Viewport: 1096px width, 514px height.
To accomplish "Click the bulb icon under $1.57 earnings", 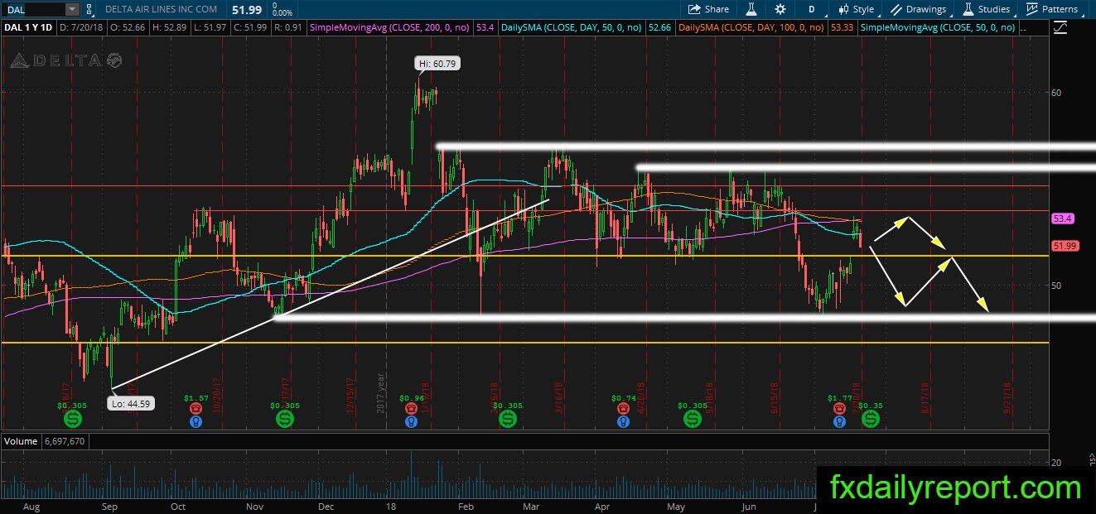I will 196,421.
